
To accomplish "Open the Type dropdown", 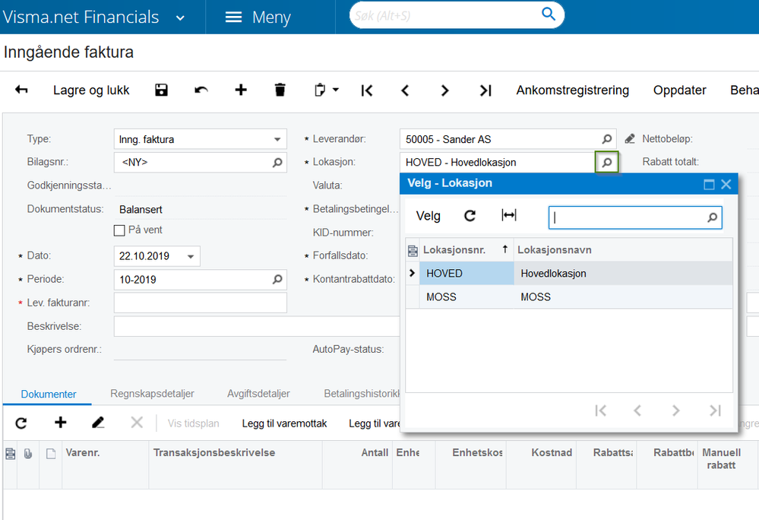I will tap(277, 139).
